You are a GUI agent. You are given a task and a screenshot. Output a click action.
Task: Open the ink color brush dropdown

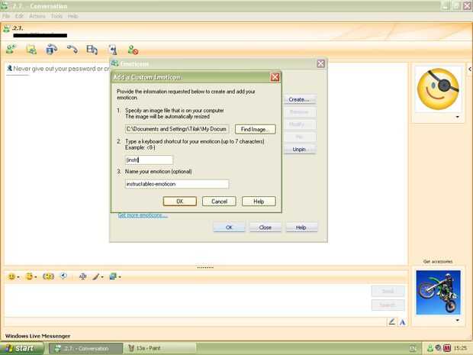pyautogui.click(x=98, y=276)
